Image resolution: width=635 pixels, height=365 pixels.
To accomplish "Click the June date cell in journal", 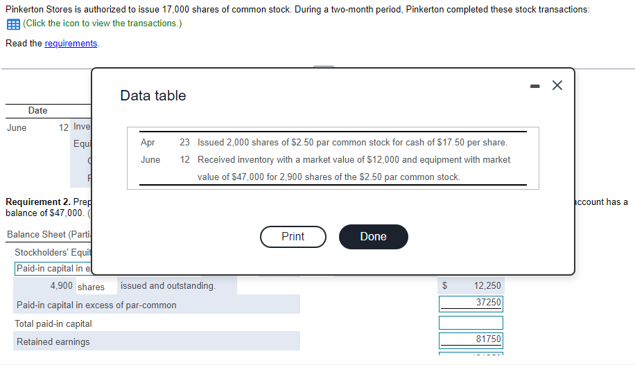I will [x=17, y=128].
